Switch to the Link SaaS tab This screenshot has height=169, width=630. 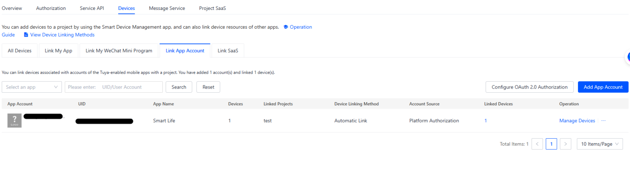click(x=228, y=51)
